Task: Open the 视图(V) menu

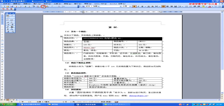Action: click(27, 4)
